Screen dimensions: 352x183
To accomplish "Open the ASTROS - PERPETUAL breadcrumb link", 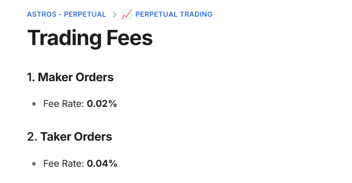I will pos(67,14).
